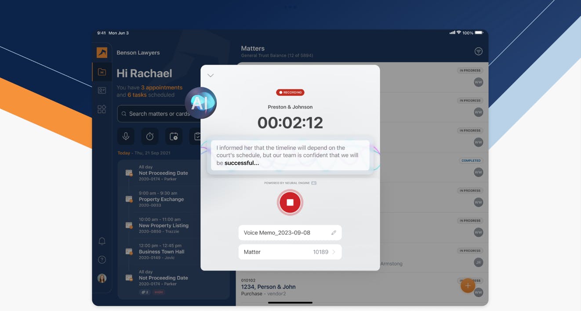581x311 pixels.
Task: Open the 1234, Person & John matter
Action: [x=269, y=287]
